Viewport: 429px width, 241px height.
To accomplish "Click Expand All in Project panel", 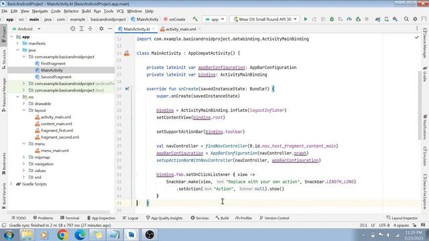I will [82, 29].
